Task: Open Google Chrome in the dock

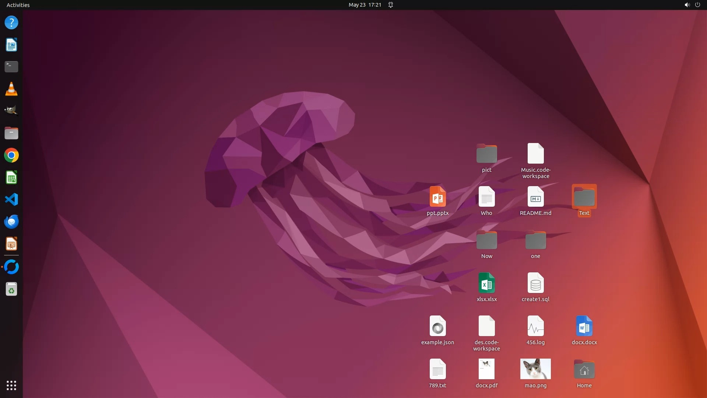Action: (x=11, y=155)
